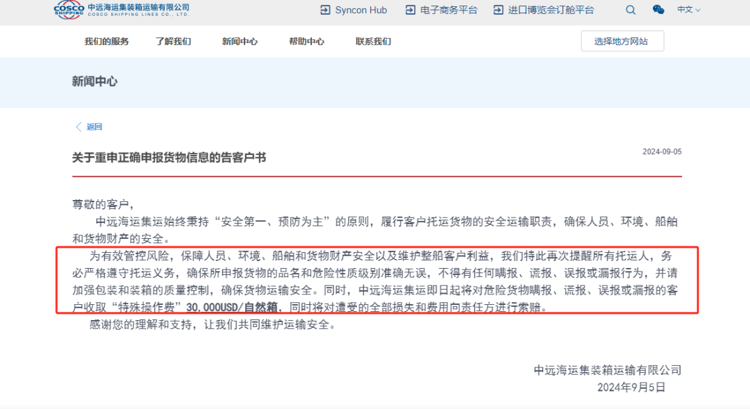Viewport: 750px width, 409px height.
Task: Open the 进口博览会订舱平台 link
Action: tap(551, 10)
